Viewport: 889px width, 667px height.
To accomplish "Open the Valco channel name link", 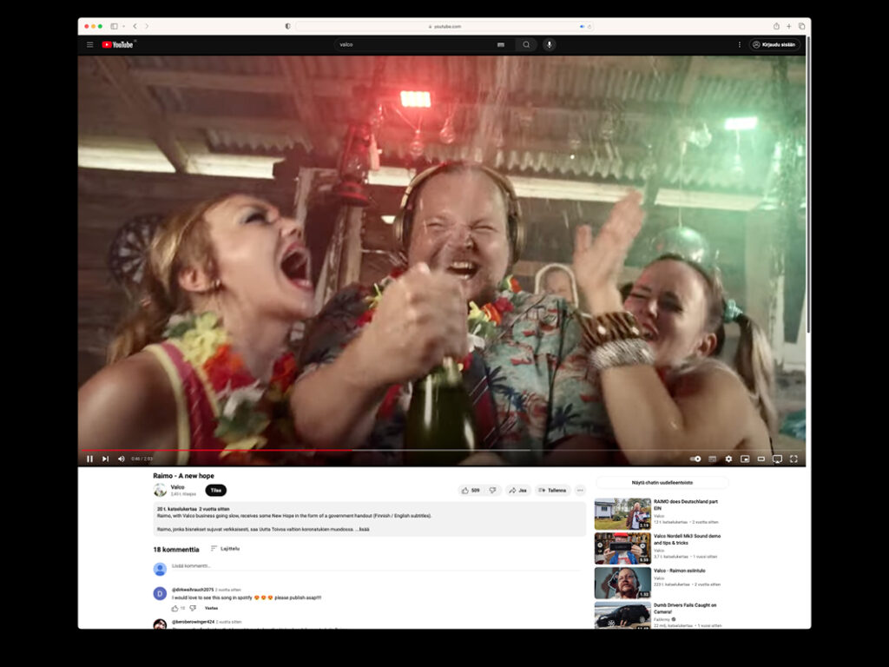I will 177,487.
